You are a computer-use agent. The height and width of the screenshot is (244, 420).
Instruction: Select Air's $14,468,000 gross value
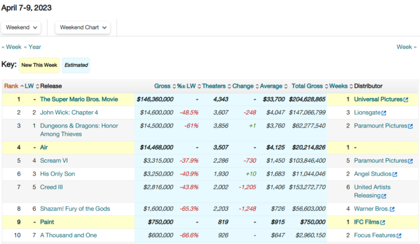[x=157, y=148]
